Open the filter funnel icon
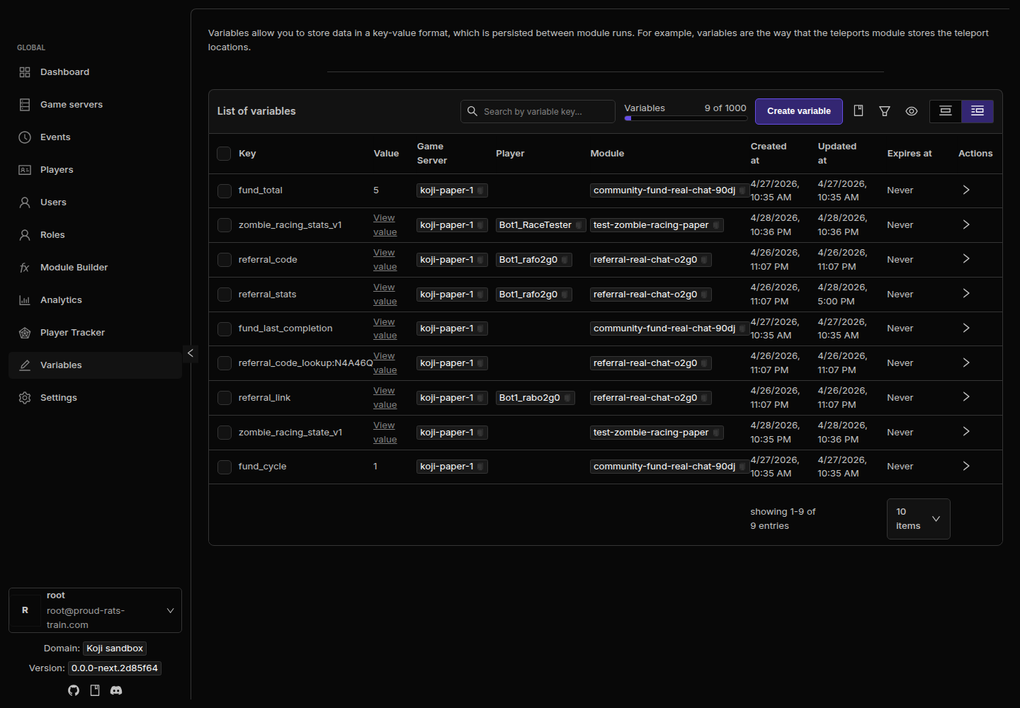The width and height of the screenshot is (1020, 708). (885, 111)
